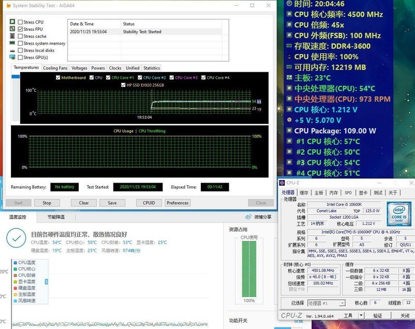The image size is (415, 329).
Task: Expand the arrow next to 显卡温度 legend
Action: click(47, 282)
